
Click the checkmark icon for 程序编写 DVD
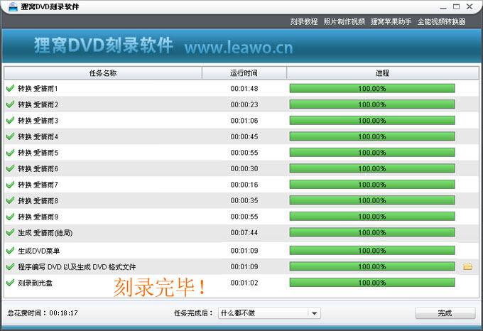[11, 266]
